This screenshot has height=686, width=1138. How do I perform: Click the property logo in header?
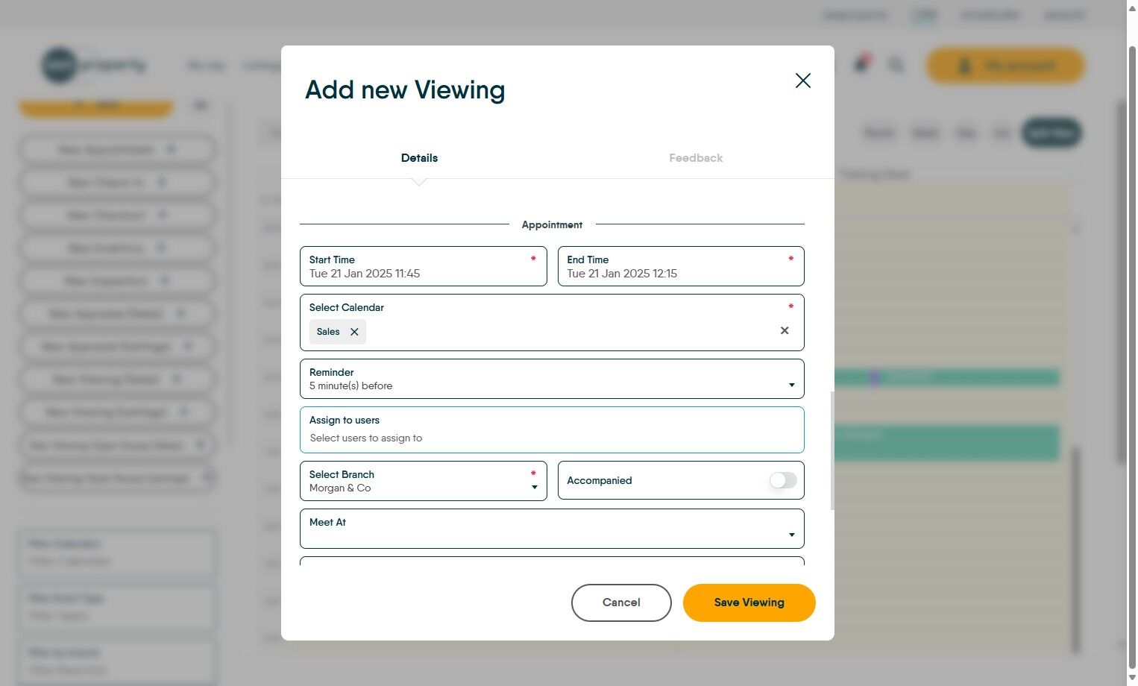[94, 66]
